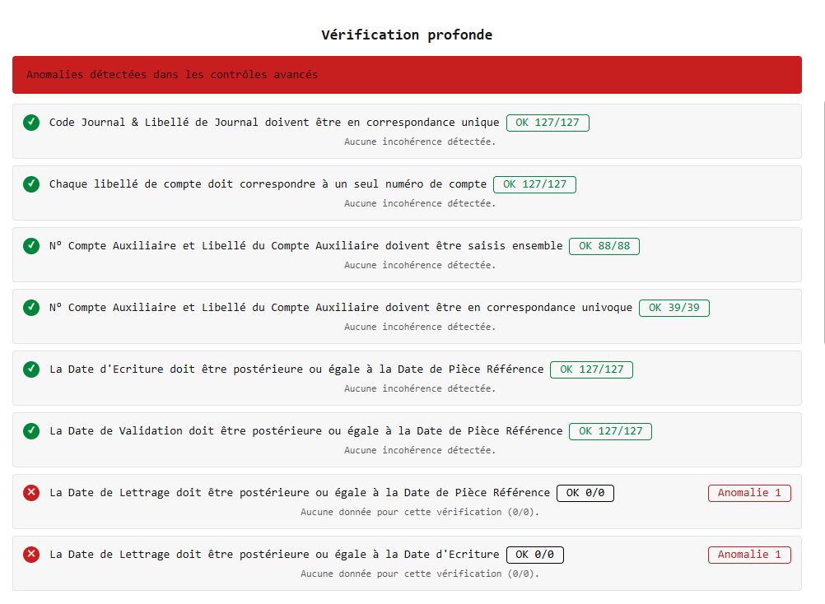Click the OK 39/39 badge

[x=674, y=308]
